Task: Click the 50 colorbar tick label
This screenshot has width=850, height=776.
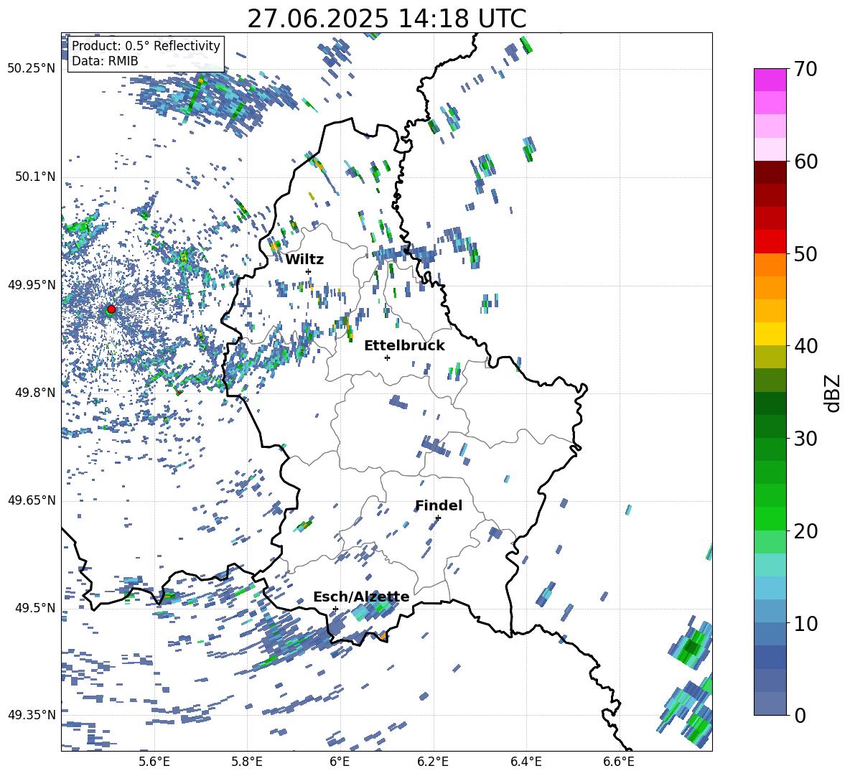Action: [805, 253]
